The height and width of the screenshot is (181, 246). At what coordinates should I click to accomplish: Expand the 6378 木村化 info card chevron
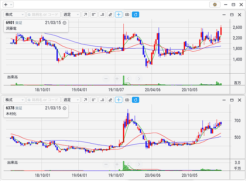click(x=65, y=108)
